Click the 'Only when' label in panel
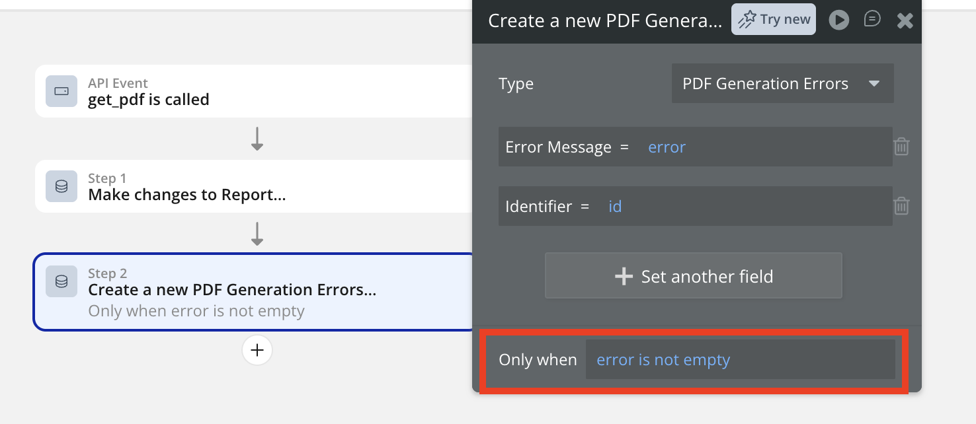The image size is (976, 424). (538, 359)
